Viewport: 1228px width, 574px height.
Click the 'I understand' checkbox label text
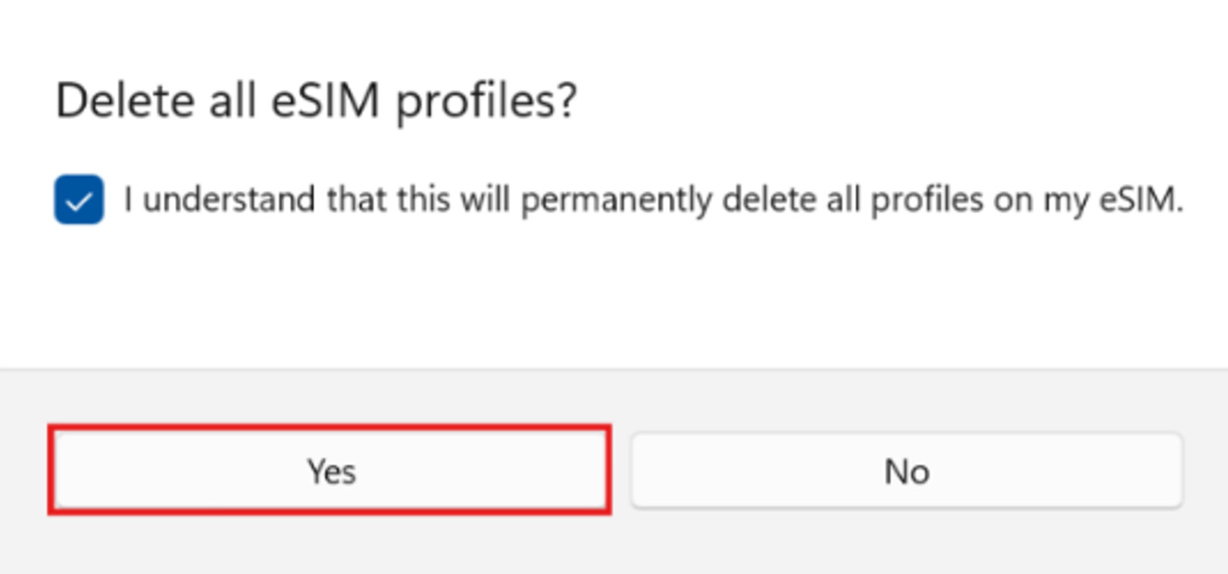[651, 200]
